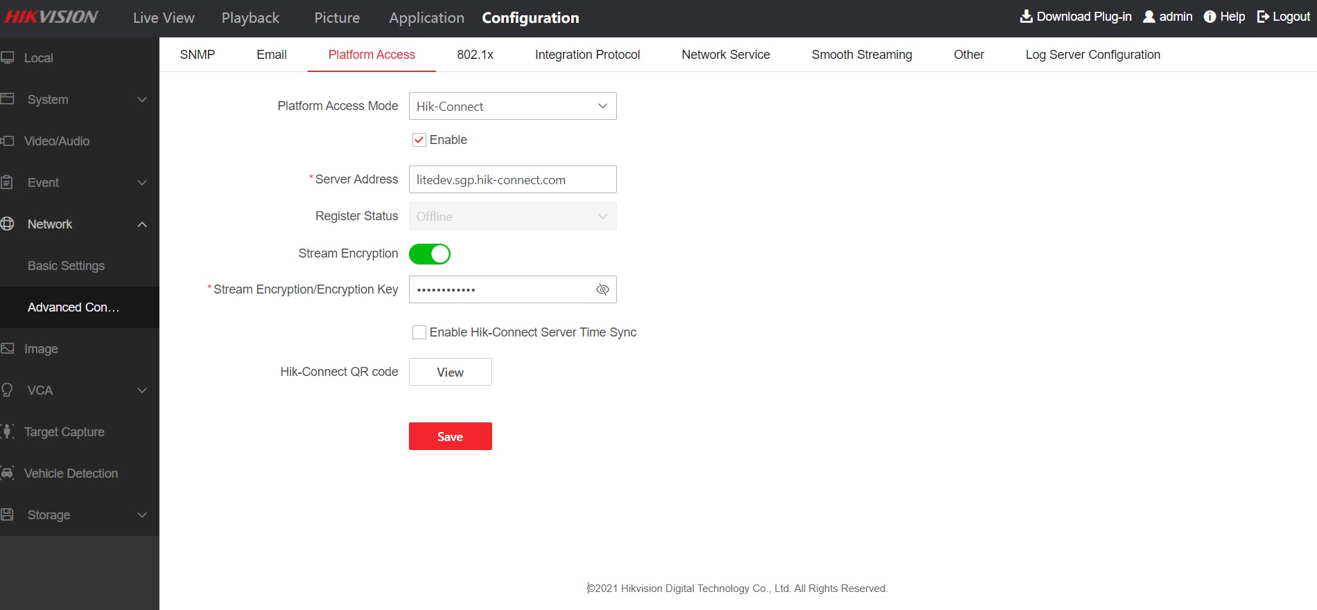Click the Target Capture icon
The height and width of the screenshot is (610, 1317).
click(8, 431)
